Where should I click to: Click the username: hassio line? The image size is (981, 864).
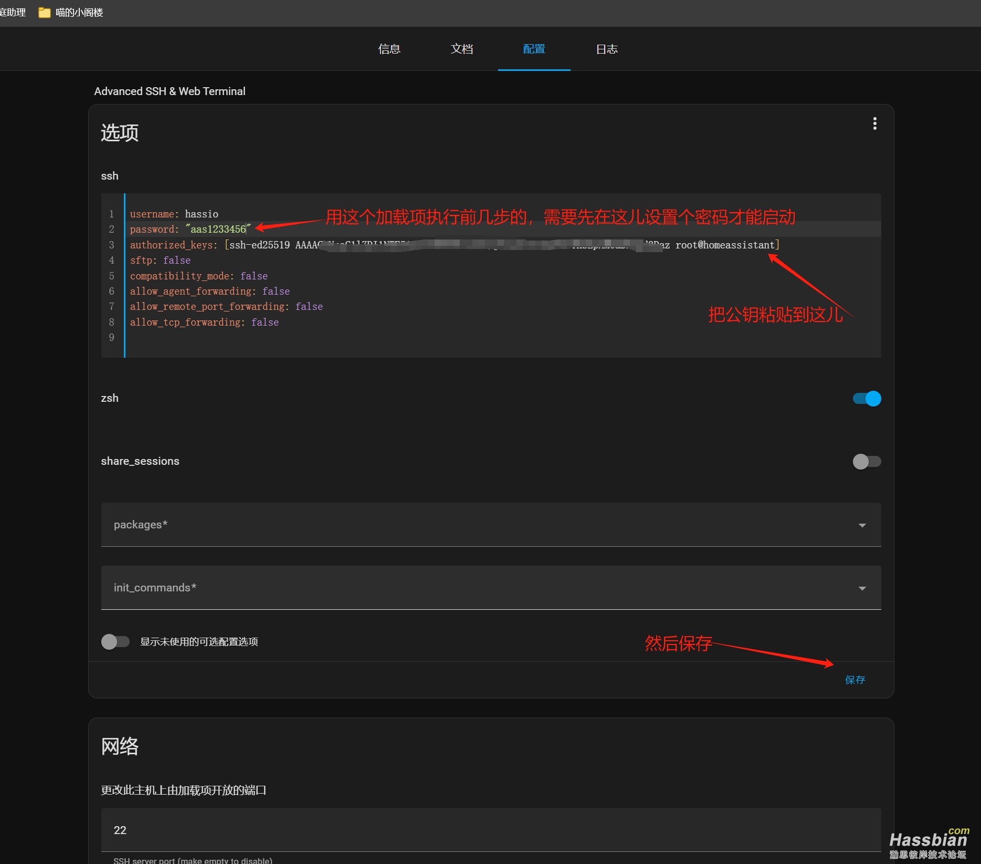(x=174, y=214)
